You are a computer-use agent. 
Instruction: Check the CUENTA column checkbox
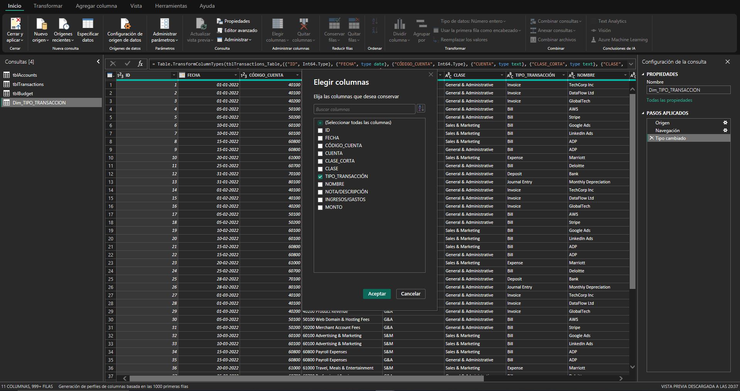click(x=320, y=154)
